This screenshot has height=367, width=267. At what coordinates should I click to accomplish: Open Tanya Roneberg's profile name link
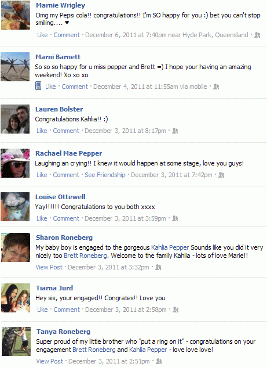pos(63,332)
